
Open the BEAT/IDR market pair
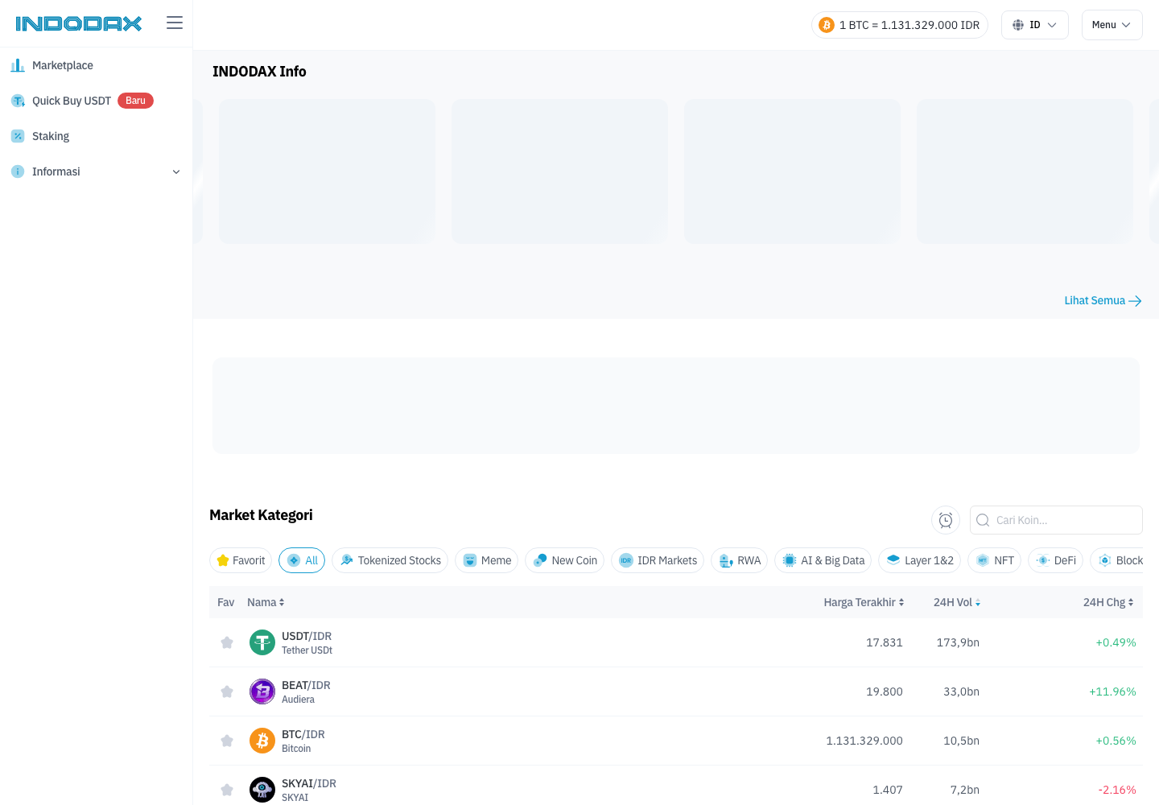(x=306, y=685)
